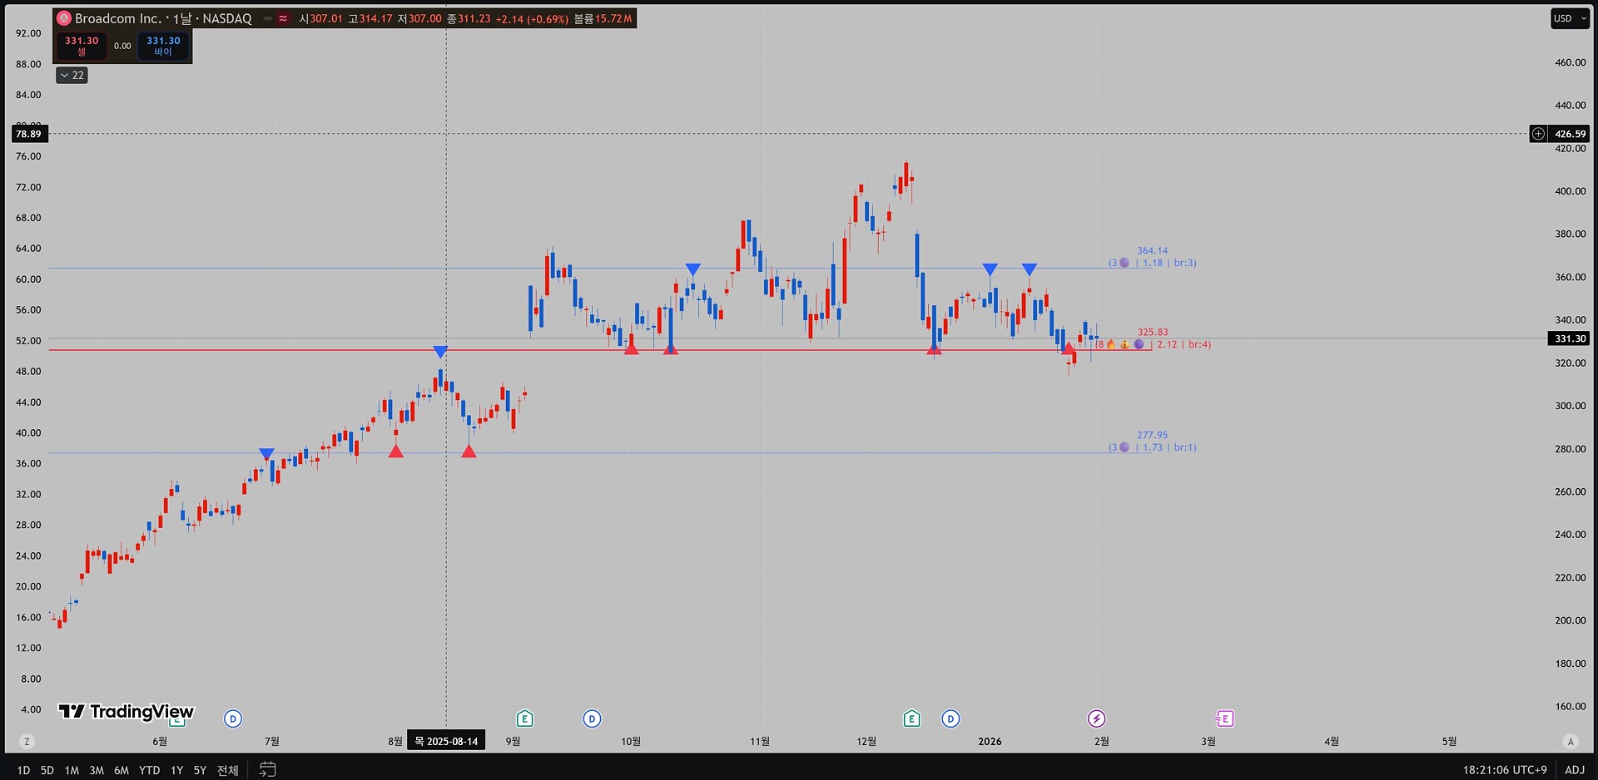Screen dimensions: 1598x780
Task: Click the red 325.83 level label
Action: (x=1153, y=332)
